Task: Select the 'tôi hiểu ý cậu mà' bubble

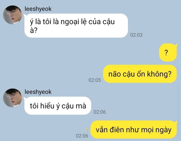Action: pos(58,106)
